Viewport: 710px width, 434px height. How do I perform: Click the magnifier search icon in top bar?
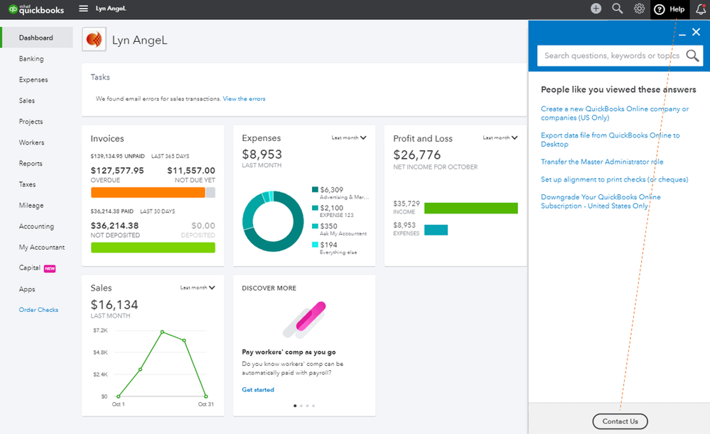[617, 9]
